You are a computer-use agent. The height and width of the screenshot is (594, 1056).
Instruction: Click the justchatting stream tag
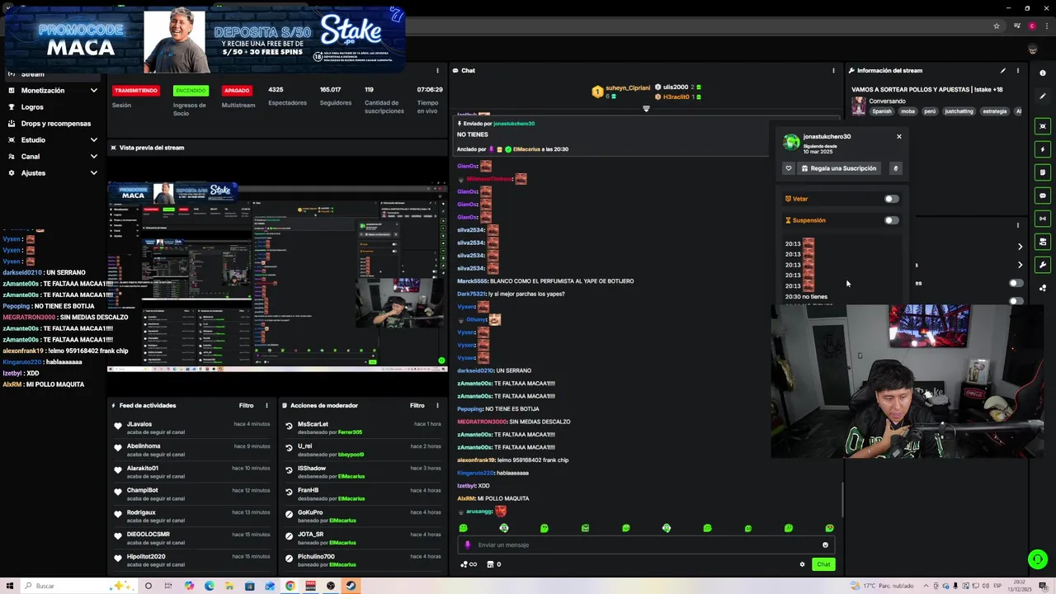(959, 111)
